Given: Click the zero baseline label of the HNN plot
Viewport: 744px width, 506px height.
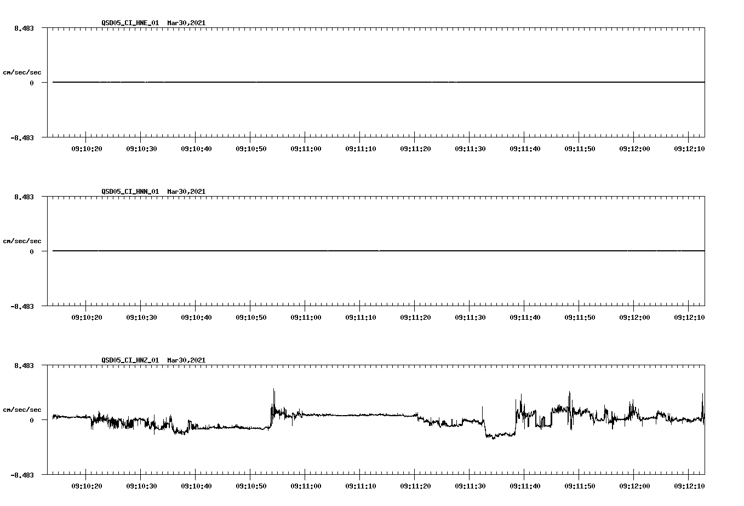Looking at the screenshot, I should pyautogui.click(x=32, y=251).
